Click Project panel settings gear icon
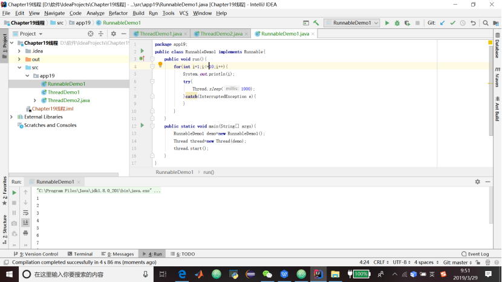 point(113,34)
